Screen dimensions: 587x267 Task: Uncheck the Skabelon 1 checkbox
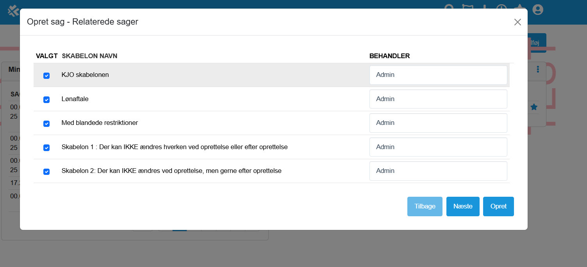[46, 148]
